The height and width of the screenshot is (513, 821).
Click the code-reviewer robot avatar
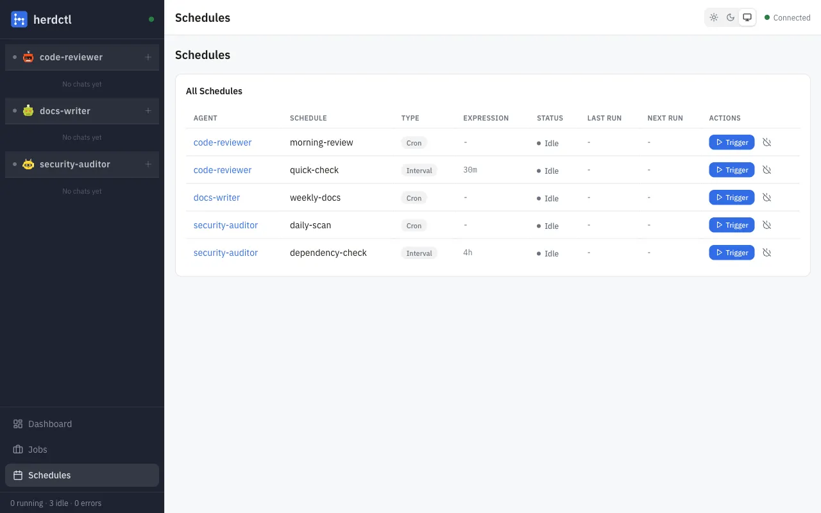tap(28, 56)
